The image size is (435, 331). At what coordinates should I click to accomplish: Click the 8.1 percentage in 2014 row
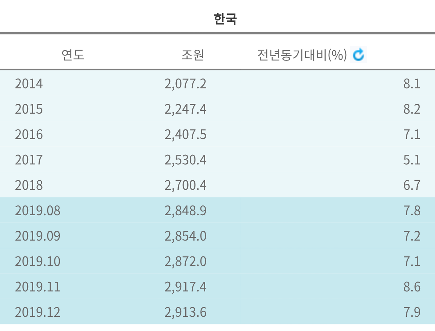coord(412,84)
